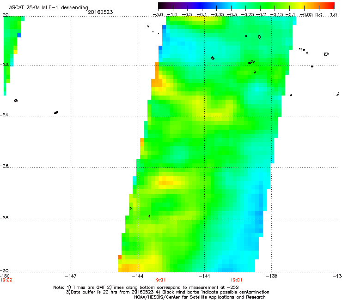The height and width of the screenshot is (300, 342).
Task: Click the red 19:00 time label
Action: [6, 280]
